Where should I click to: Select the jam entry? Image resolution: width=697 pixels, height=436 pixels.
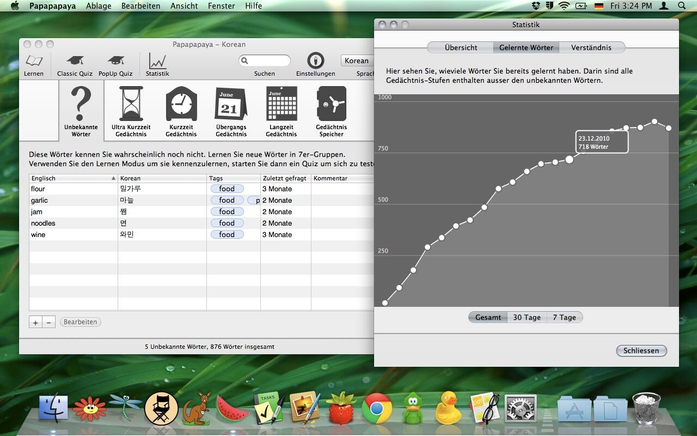[x=201, y=212]
